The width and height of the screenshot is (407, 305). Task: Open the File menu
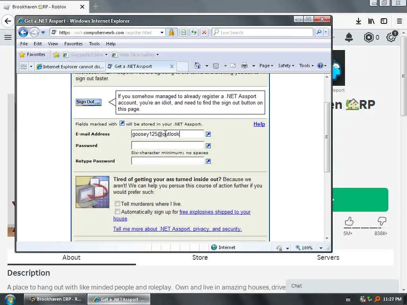(24, 44)
